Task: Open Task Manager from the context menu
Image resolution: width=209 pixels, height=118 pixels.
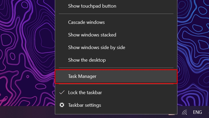Action: click(x=116, y=76)
